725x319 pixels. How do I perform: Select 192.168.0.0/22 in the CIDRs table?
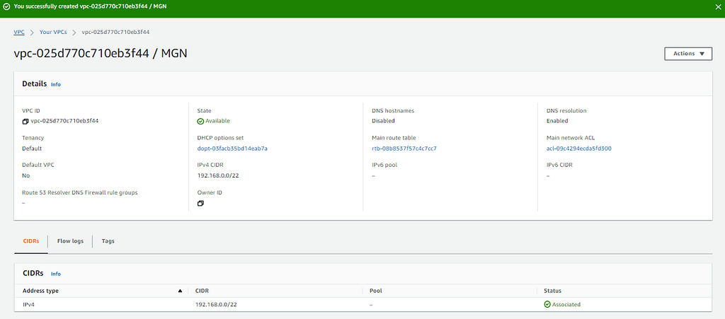(217, 305)
